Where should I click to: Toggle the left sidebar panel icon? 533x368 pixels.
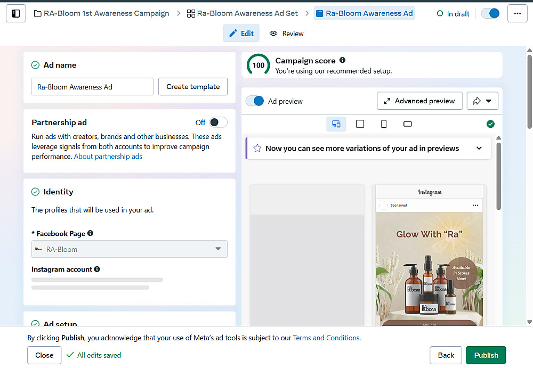pyautogui.click(x=15, y=14)
